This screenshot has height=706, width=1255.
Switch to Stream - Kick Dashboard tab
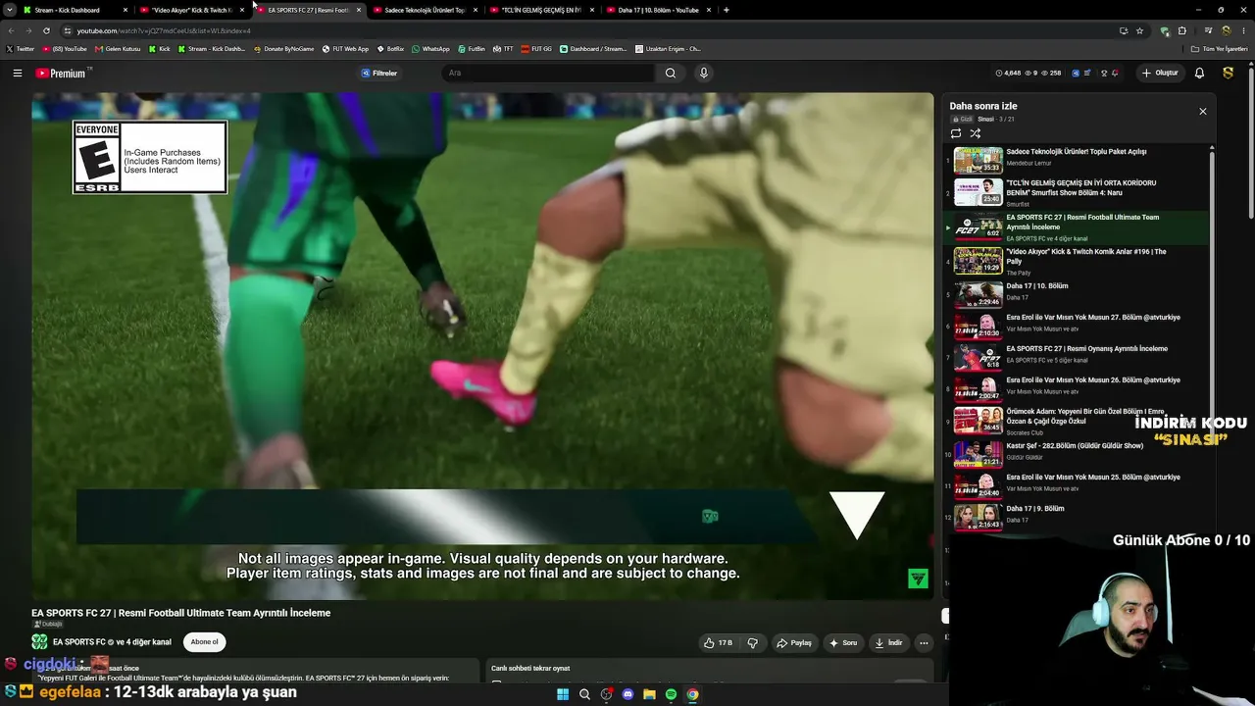[x=76, y=10]
